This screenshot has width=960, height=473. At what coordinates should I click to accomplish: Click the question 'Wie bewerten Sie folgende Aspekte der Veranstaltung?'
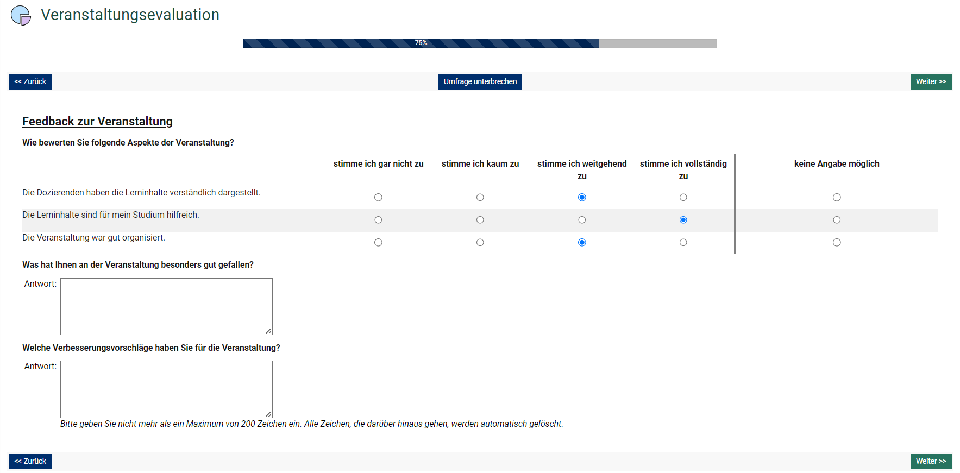coord(128,142)
